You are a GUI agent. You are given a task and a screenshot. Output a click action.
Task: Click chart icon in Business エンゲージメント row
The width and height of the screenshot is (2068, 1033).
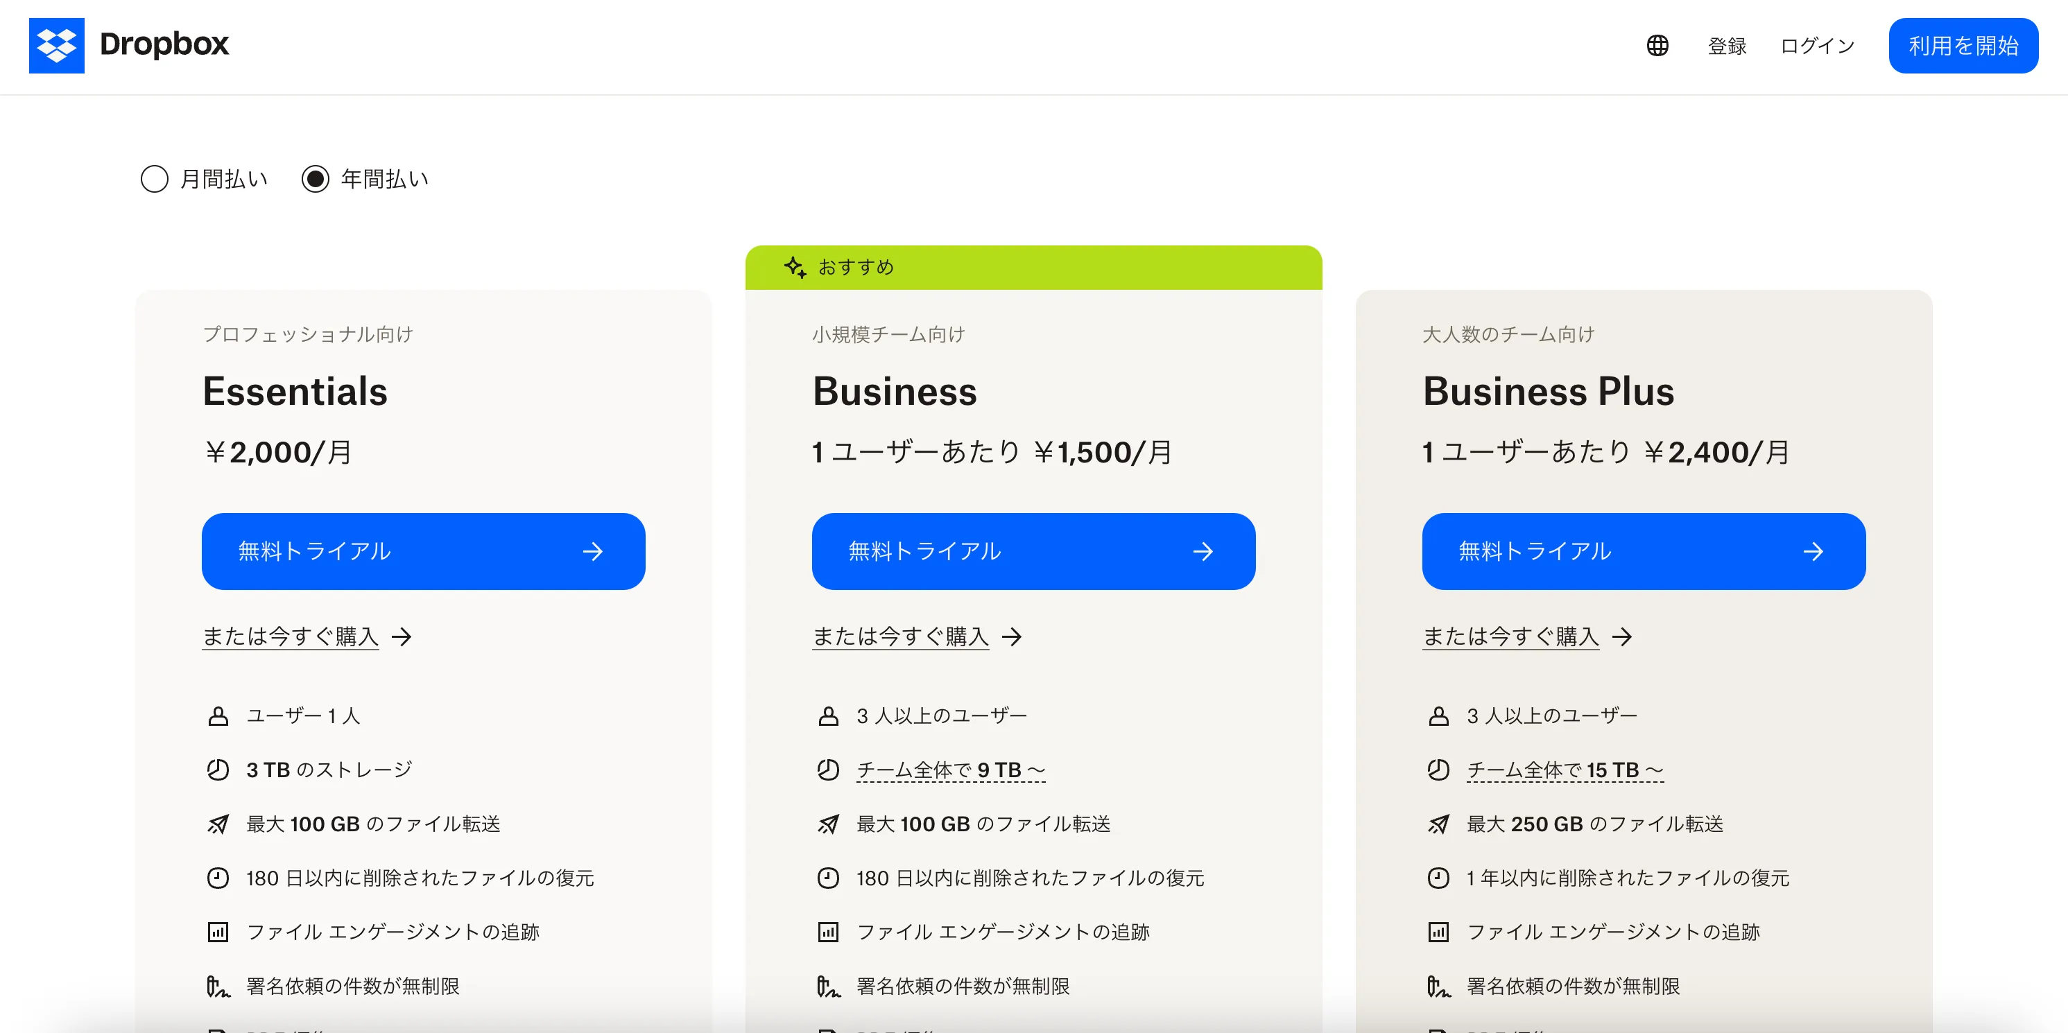tap(827, 932)
